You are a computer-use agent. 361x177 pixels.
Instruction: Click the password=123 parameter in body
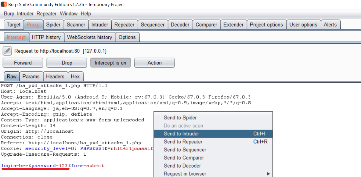coord(49,166)
